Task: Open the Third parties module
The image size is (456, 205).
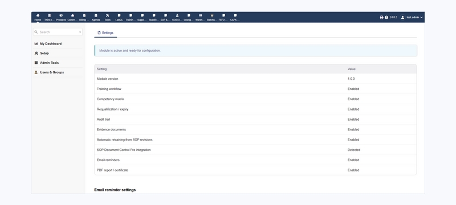Action: coord(49,17)
